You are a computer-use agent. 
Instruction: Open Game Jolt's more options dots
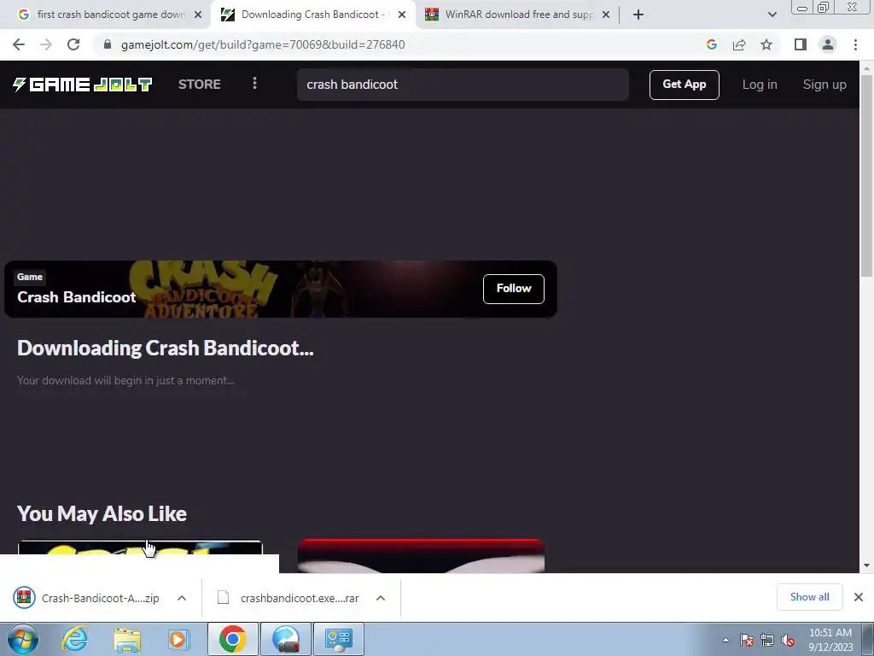coord(254,84)
